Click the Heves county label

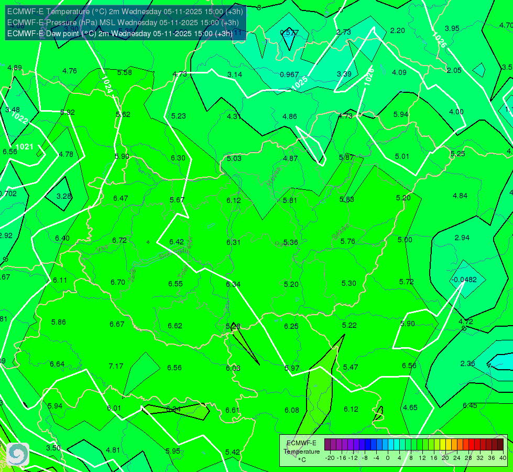pyautogui.click(x=275, y=176)
